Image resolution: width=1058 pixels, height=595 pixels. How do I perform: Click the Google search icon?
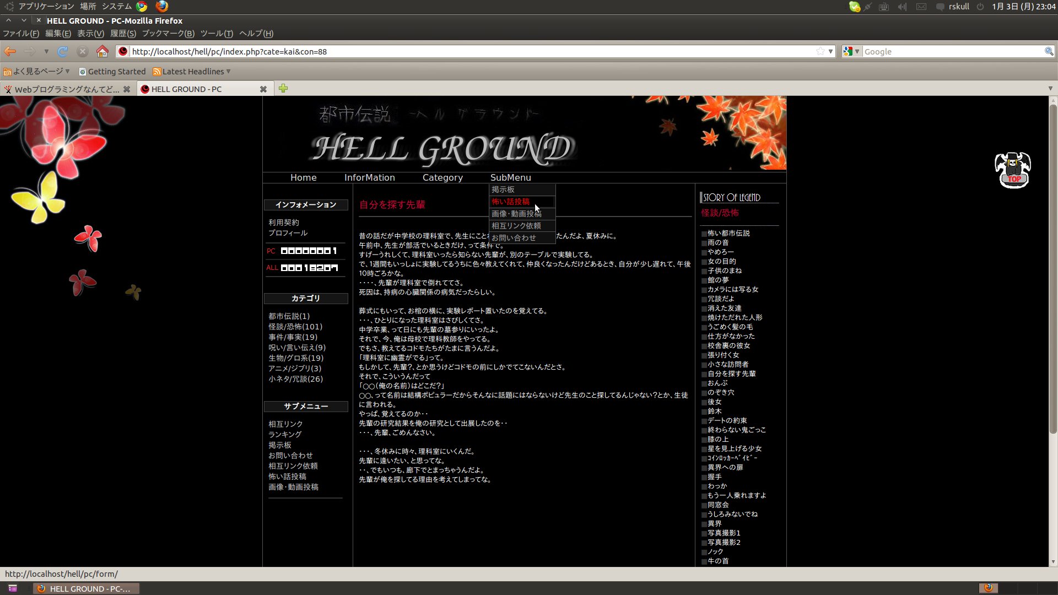848,52
